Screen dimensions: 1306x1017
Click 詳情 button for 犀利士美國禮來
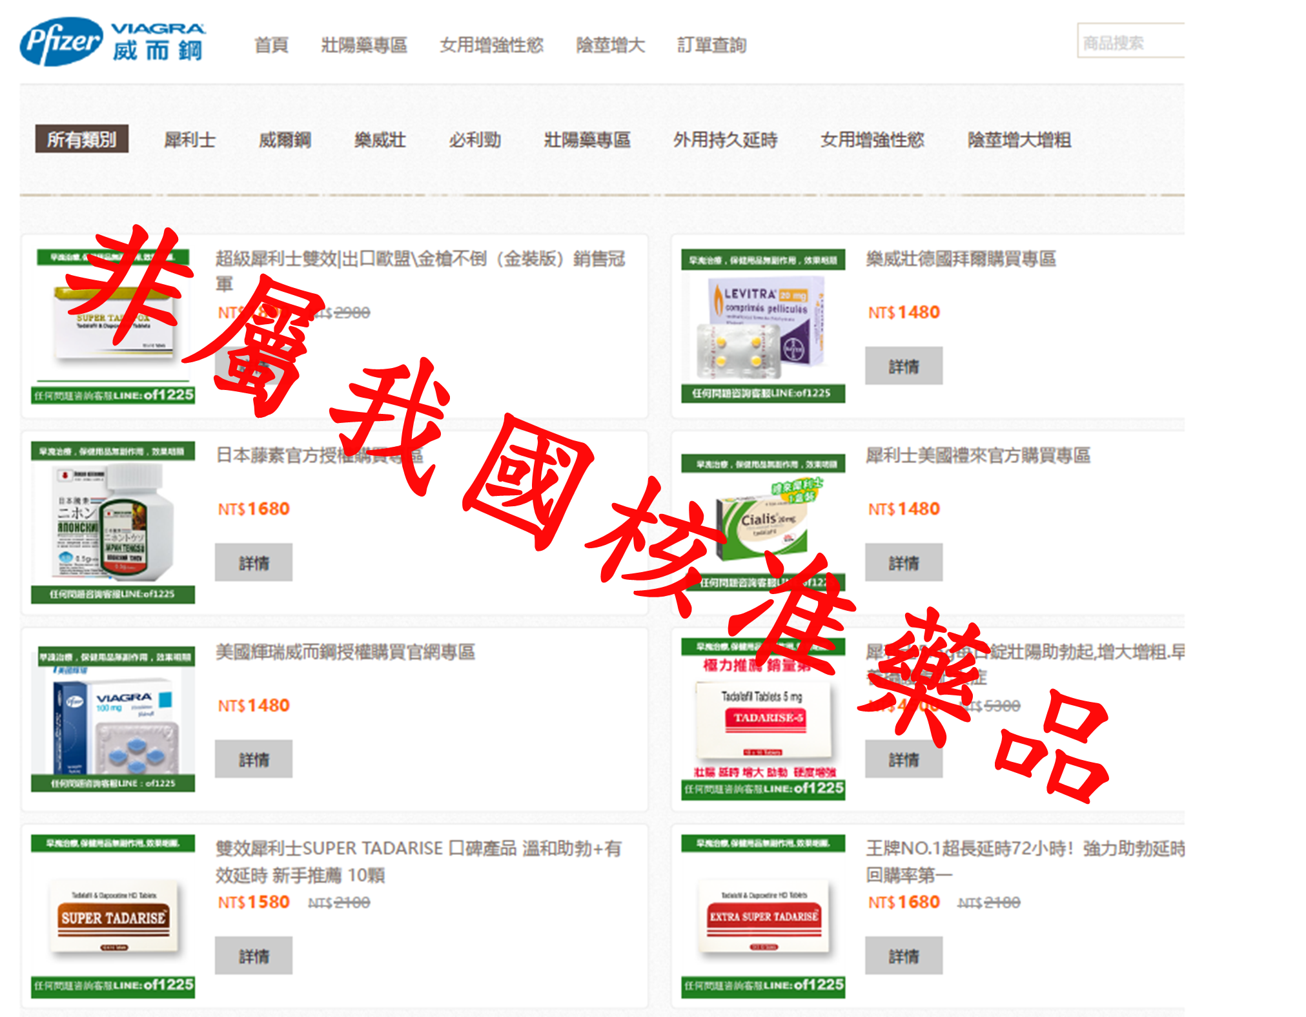coord(904,562)
